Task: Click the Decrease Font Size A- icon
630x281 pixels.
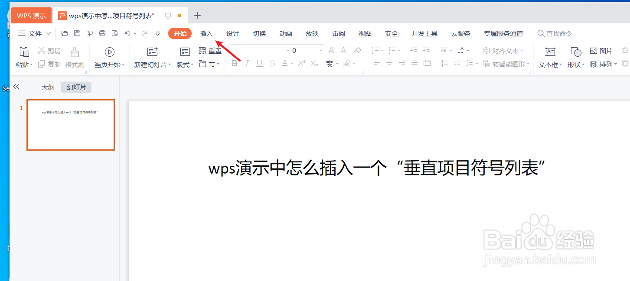Action: [344, 50]
